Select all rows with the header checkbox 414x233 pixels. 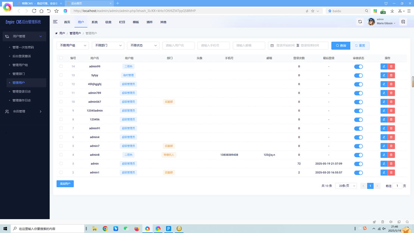[61, 58]
